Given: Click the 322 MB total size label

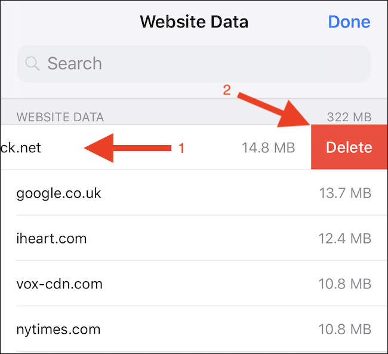Looking at the screenshot, I should click(x=349, y=116).
